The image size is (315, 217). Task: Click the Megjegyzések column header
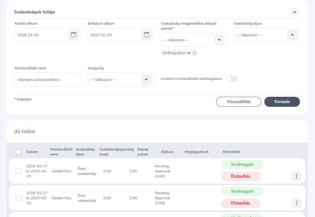[x=197, y=152]
